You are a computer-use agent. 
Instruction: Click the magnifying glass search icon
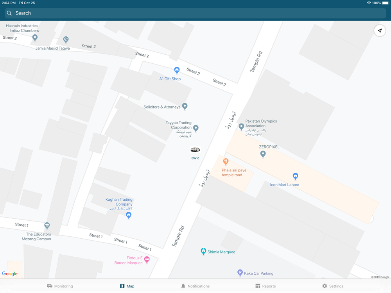[9, 13]
